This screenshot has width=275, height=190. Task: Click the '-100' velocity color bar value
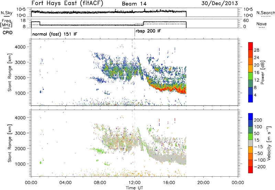(260, 160)
